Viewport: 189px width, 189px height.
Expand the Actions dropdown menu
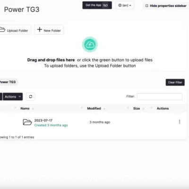[13, 96]
